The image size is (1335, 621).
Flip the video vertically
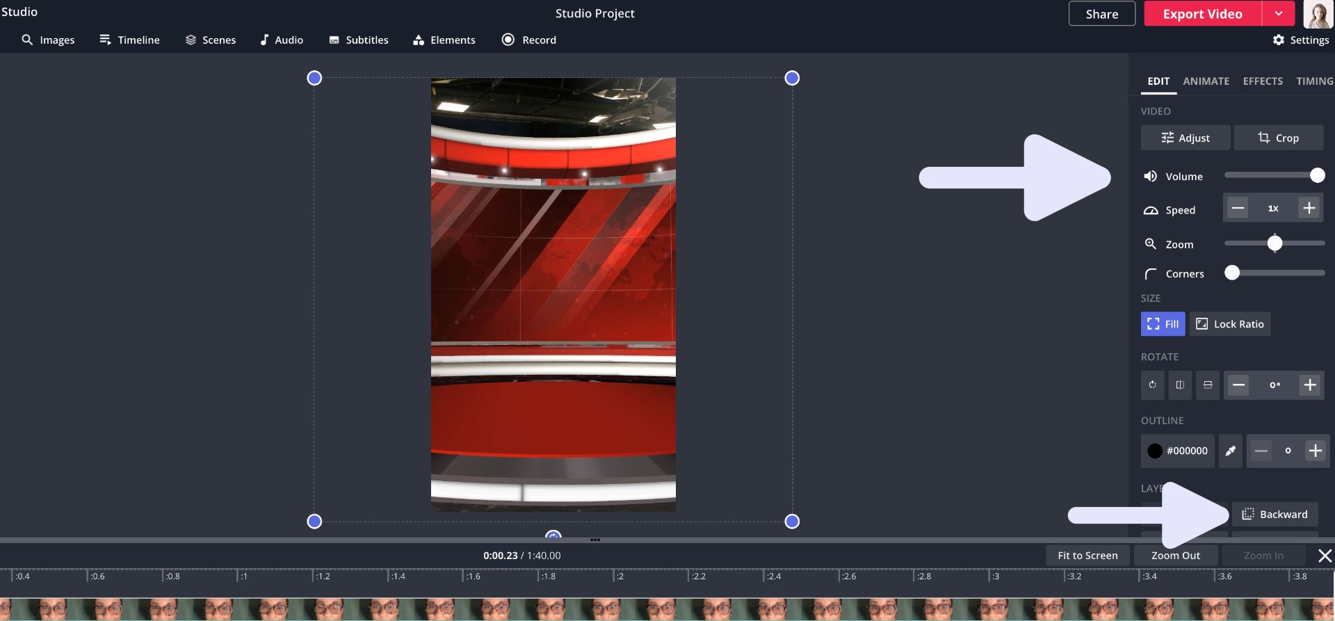pyautogui.click(x=1208, y=385)
